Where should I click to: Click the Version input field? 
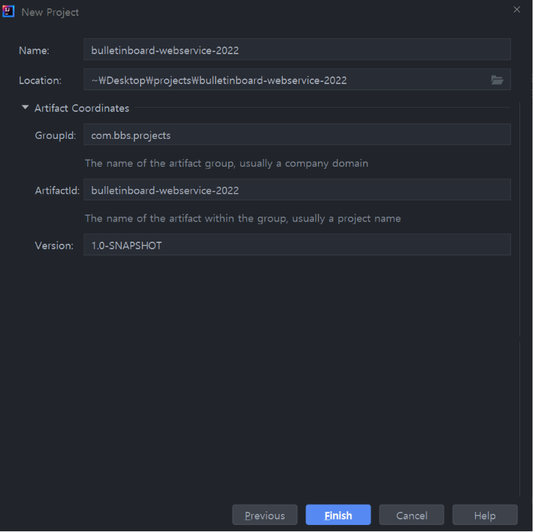pos(297,245)
